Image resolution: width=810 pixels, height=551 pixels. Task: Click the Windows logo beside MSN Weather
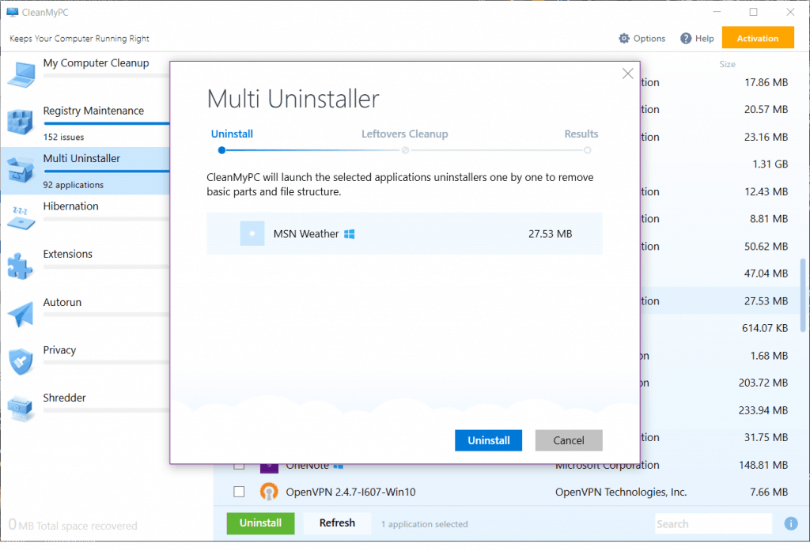coord(349,234)
